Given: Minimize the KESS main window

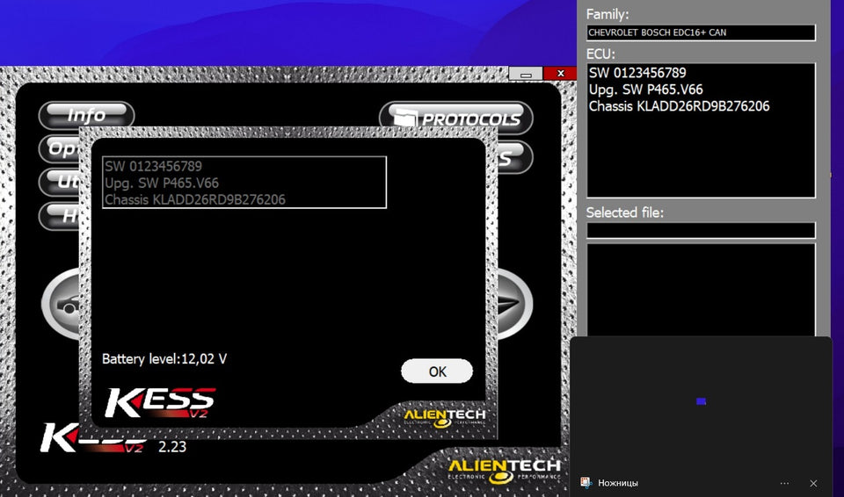Looking at the screenshot, I should point(526,73).
